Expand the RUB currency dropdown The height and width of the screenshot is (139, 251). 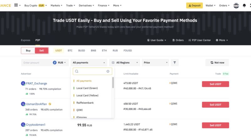coord(60,62)
